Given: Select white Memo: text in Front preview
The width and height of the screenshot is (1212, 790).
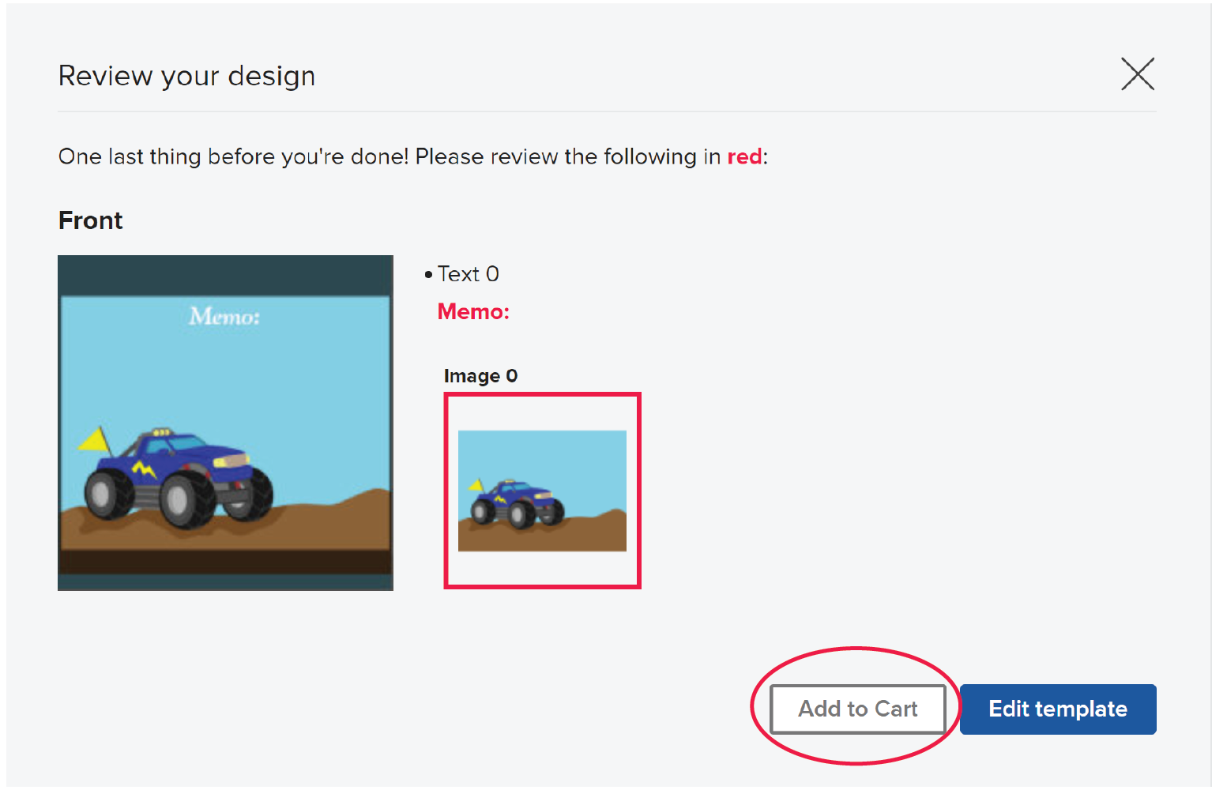Looking at the screenshot, I should tap(224, 317).
